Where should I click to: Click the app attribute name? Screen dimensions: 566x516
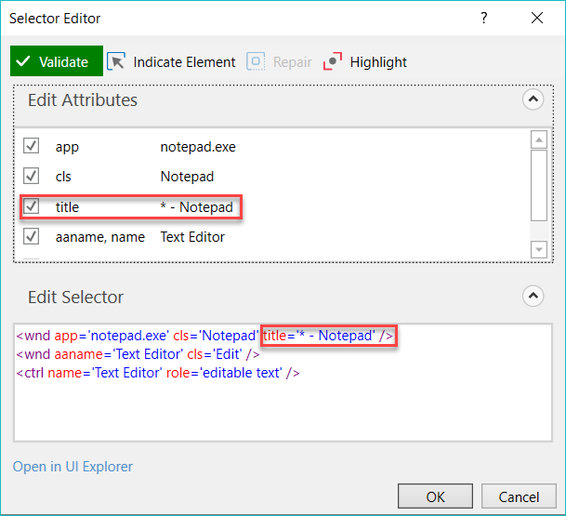67,147
